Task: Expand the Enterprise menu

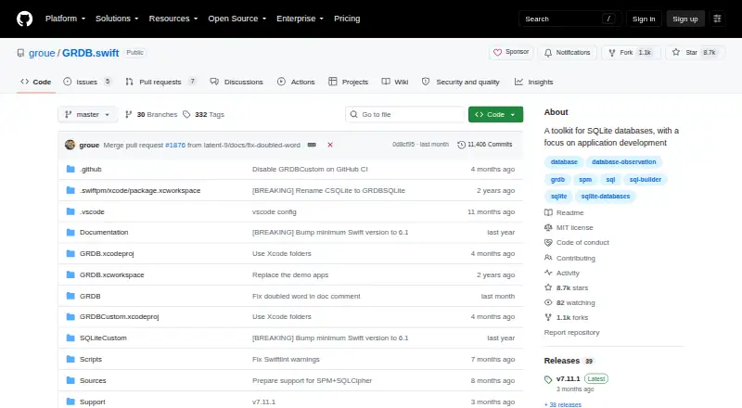Action: [300, 19]
